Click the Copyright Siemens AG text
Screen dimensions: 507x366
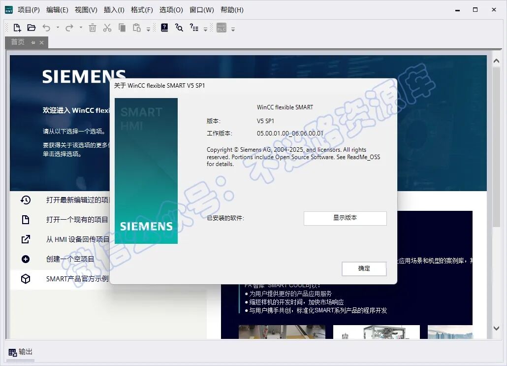point(293,157)
